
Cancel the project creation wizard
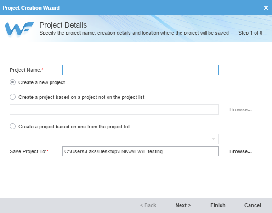(x=253, y=205)
